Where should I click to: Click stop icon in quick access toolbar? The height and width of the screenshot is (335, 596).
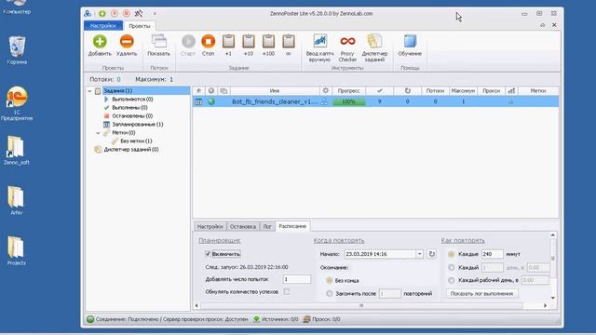pyautogui.click(x=127, y=14)
